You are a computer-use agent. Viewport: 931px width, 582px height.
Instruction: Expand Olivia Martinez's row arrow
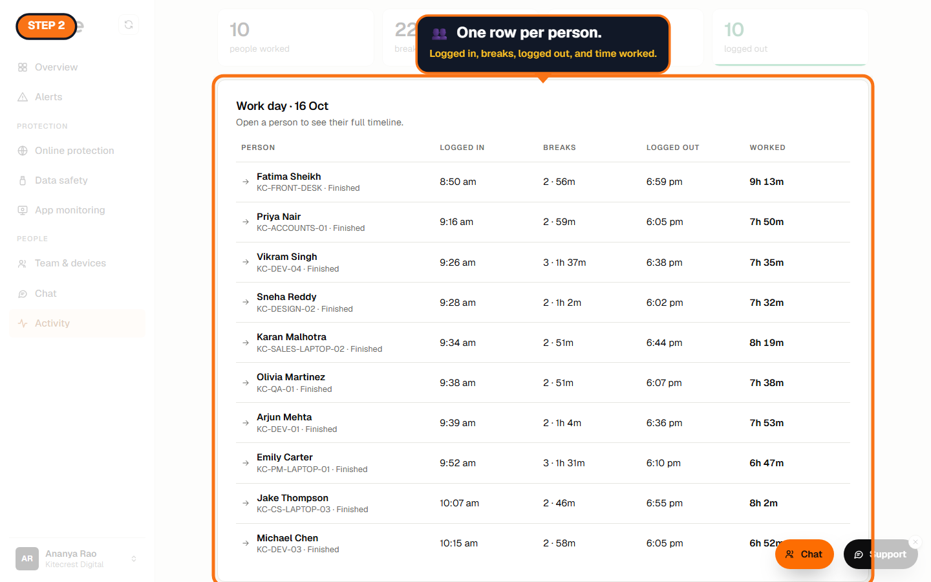246,383
